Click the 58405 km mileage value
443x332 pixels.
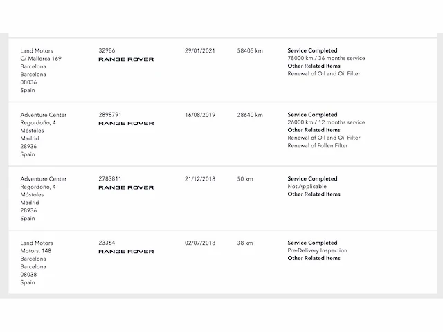(250, 50)
